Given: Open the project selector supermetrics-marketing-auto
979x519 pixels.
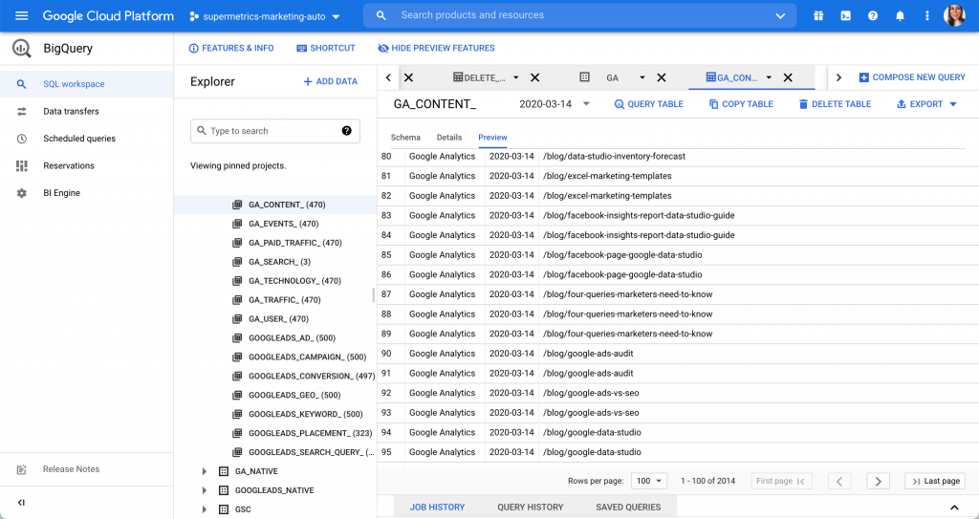Looking at the screenshot, I should tap(265, 16).
